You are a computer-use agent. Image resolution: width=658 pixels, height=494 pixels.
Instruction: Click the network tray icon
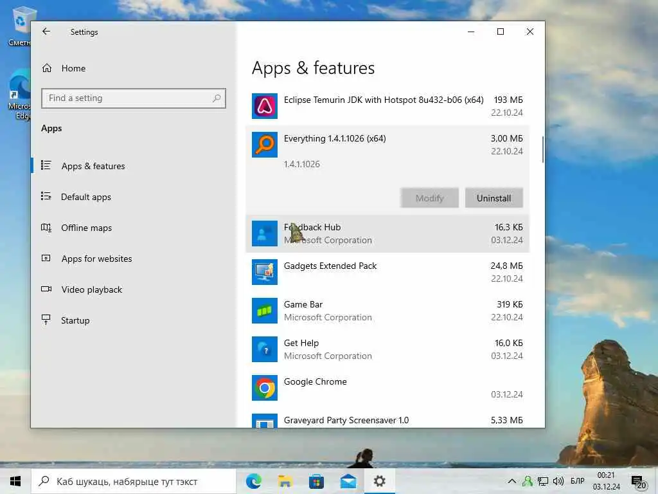tap(543, 481)
